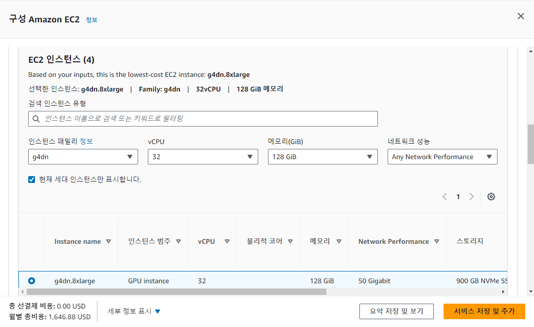This screenshot has height=327, width=534.
Task: Focus the instance type search field
Action: 203,119
